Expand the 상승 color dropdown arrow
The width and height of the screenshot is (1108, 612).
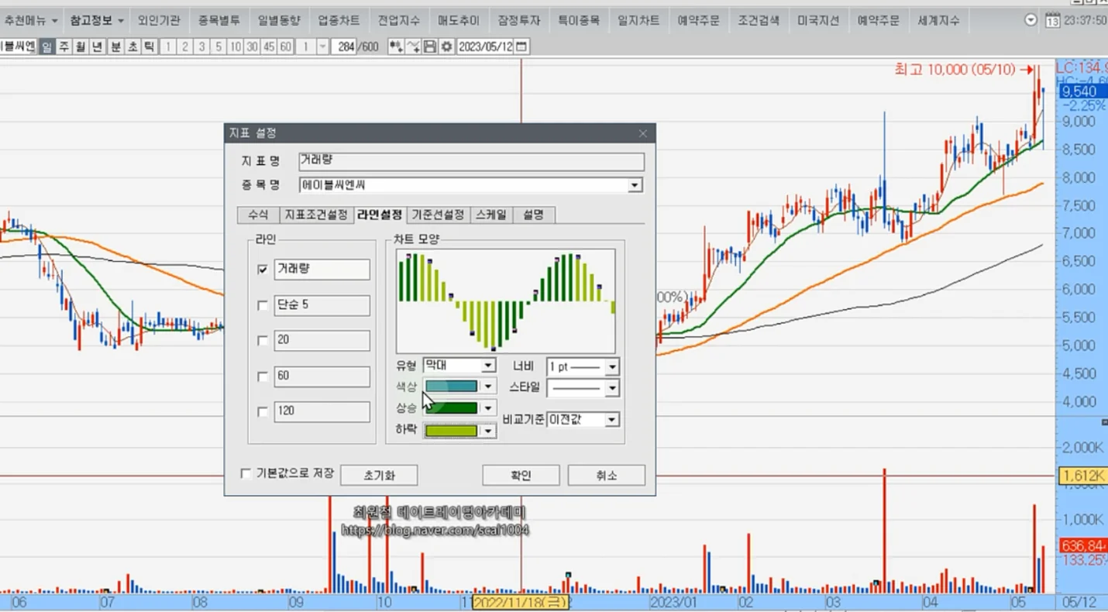(x=488, y=408)
